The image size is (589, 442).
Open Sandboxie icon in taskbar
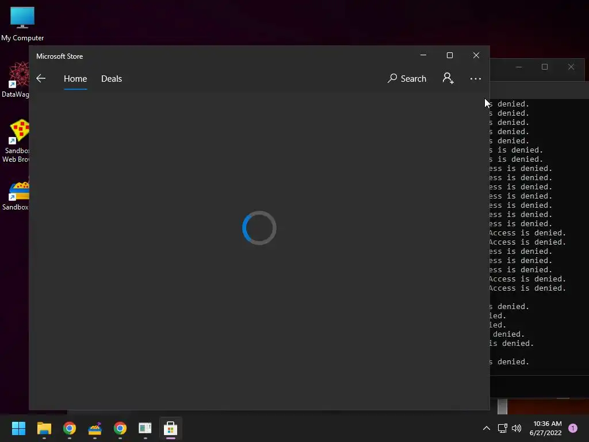click(95, 428)
